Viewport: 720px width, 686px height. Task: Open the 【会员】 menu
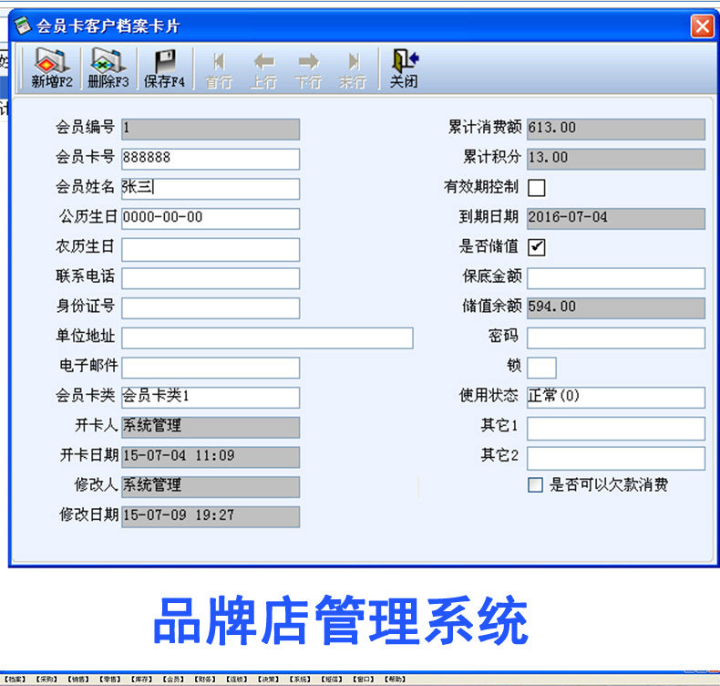(173, 679)
